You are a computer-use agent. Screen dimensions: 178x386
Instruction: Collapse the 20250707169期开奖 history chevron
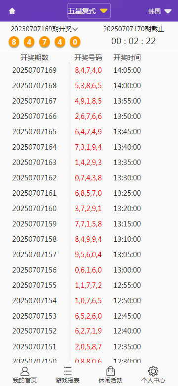(75, 29)
